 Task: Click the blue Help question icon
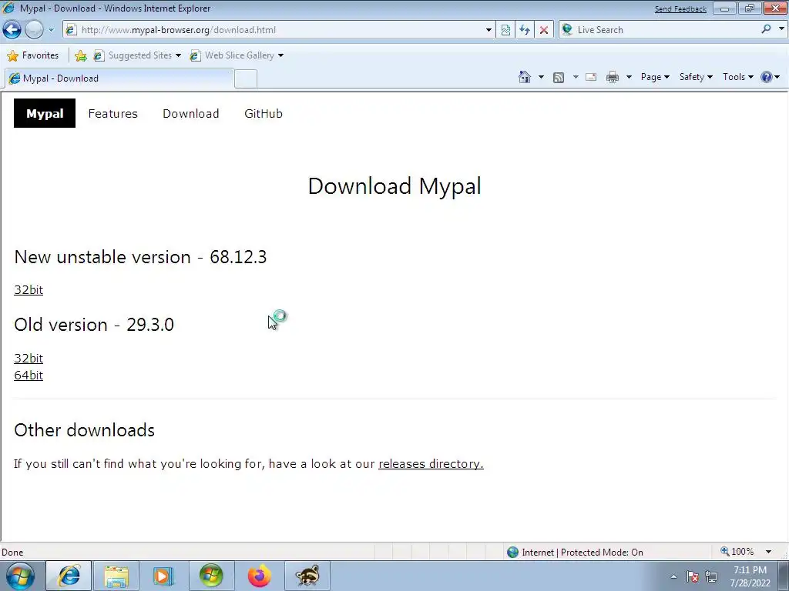[767, 77]
